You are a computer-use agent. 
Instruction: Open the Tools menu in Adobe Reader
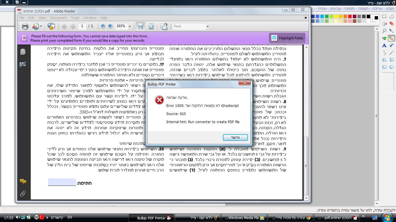point(75,18)
